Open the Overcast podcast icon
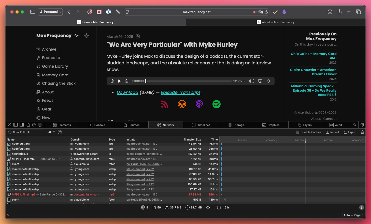 point(182,104)
